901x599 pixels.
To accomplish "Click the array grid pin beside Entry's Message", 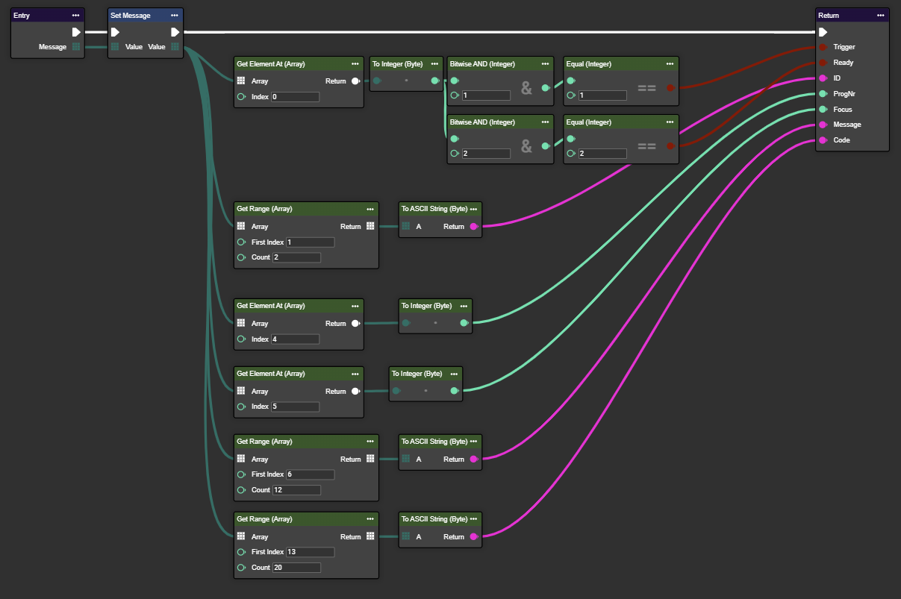I will 76,47.
